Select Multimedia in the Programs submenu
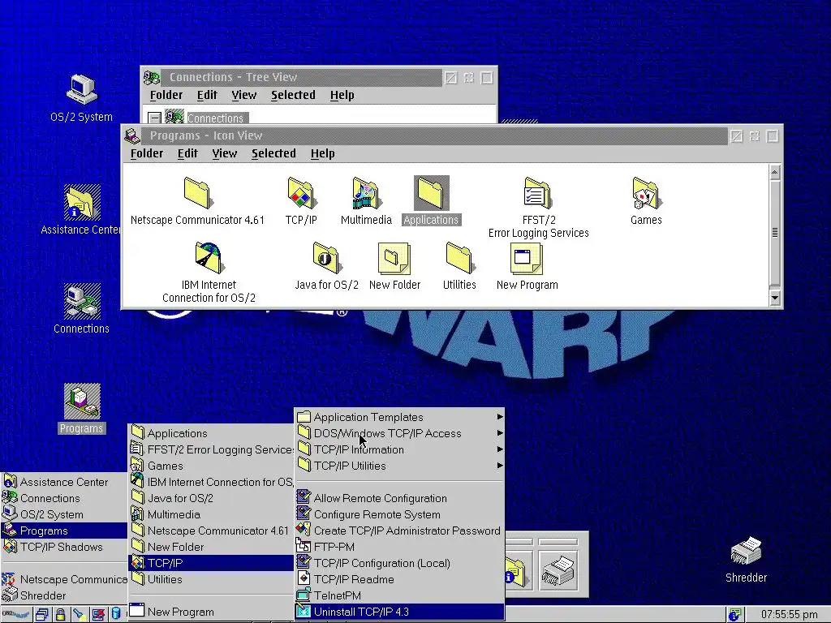 pos(211,514)
